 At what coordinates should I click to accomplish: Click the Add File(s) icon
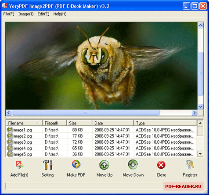19,165
